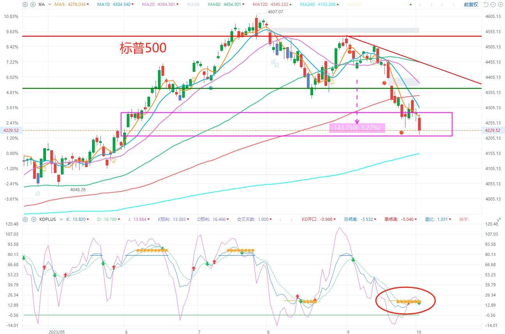Screen dimensions: 505x334
Task: Open KD开口 value dropdown
Action: 335,219
